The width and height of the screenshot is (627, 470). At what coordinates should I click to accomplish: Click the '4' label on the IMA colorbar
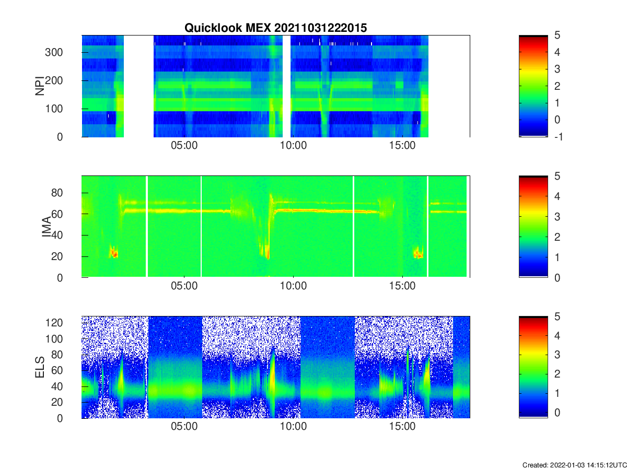557,196
